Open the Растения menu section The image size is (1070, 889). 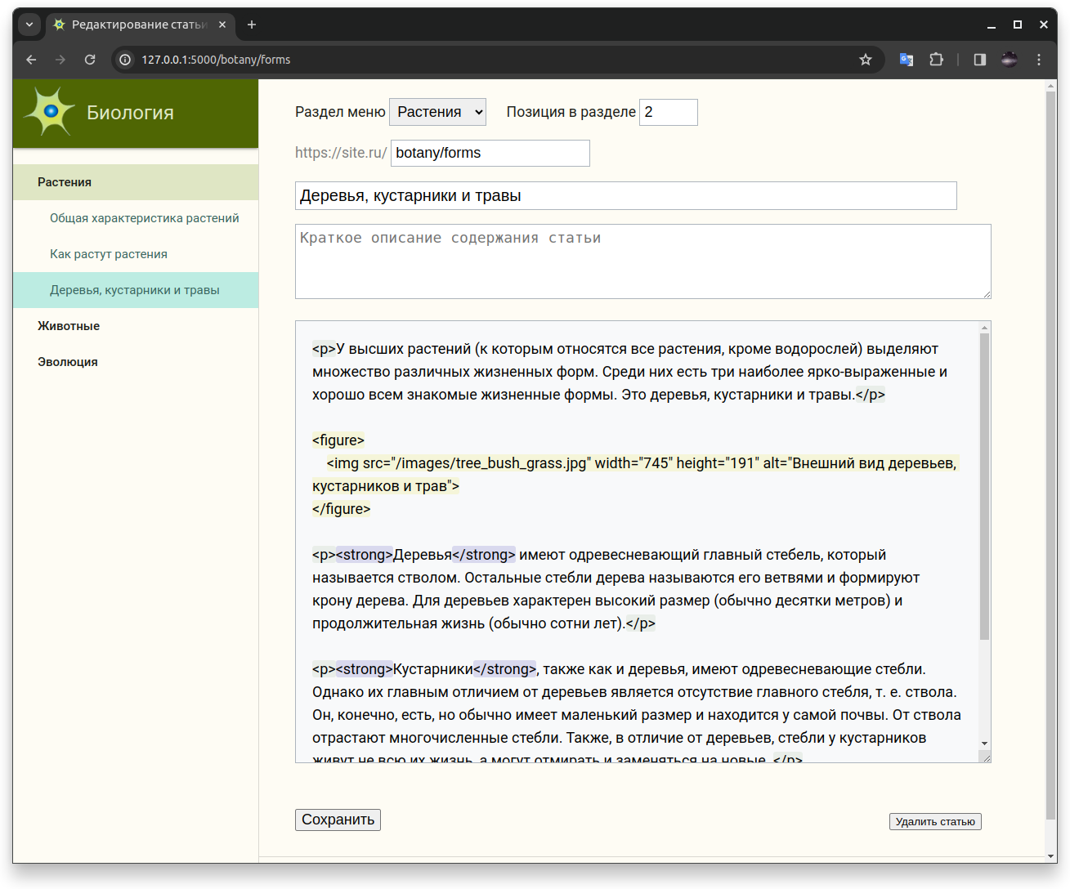click(x=136, y=182)
